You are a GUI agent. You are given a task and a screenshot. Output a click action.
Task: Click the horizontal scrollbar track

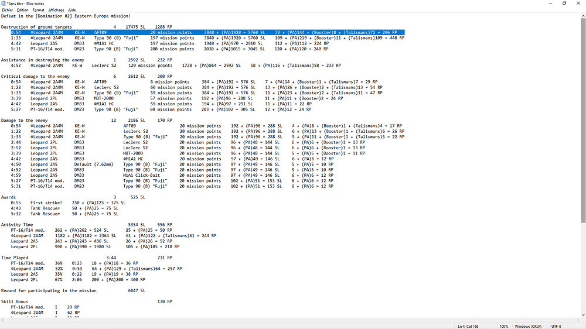(x=293, y=320)
